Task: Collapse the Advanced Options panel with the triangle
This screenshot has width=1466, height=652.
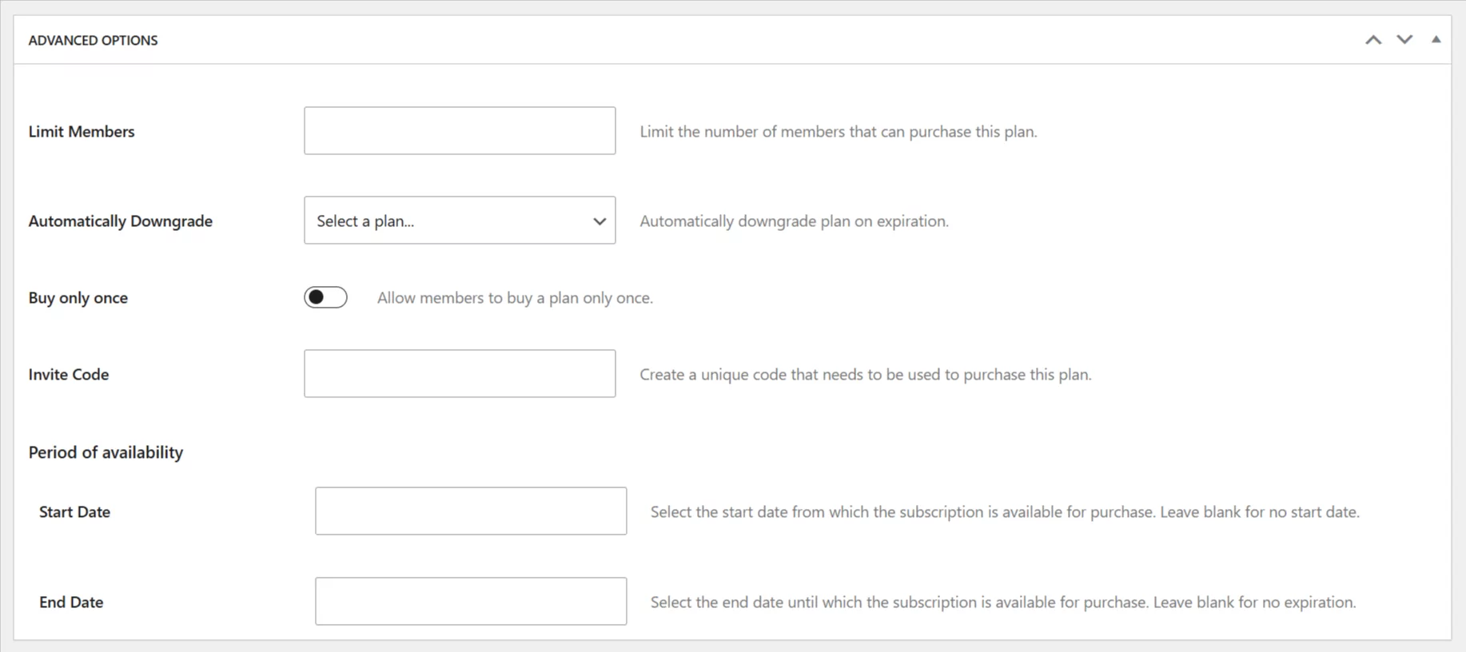Action: [1436, 39]
